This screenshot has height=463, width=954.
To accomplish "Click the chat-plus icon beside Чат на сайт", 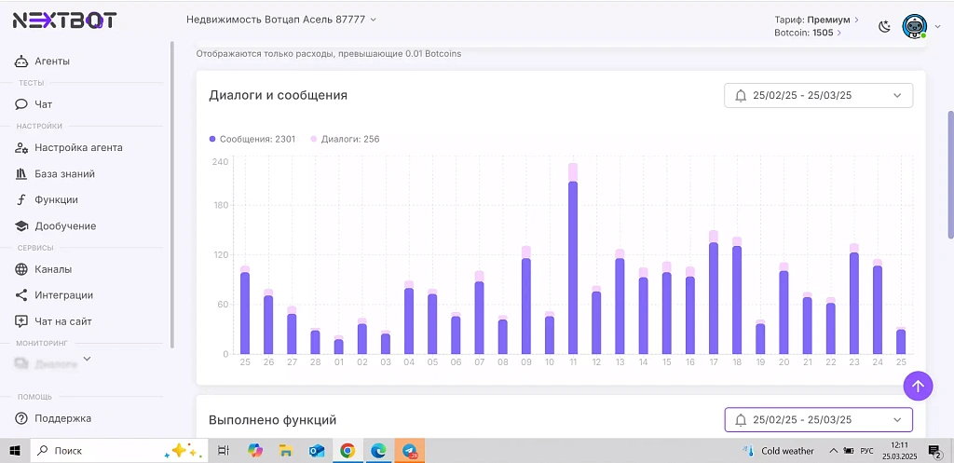I will 21,321.
